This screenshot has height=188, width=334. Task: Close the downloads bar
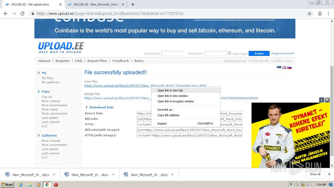pyautogui.click(x=329, y=174)
